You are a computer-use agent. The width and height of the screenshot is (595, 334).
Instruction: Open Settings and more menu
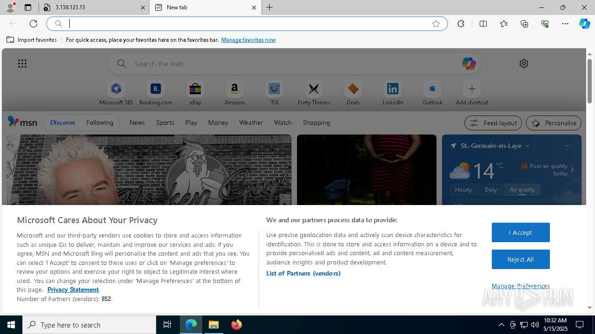click(x=565, y=24)
